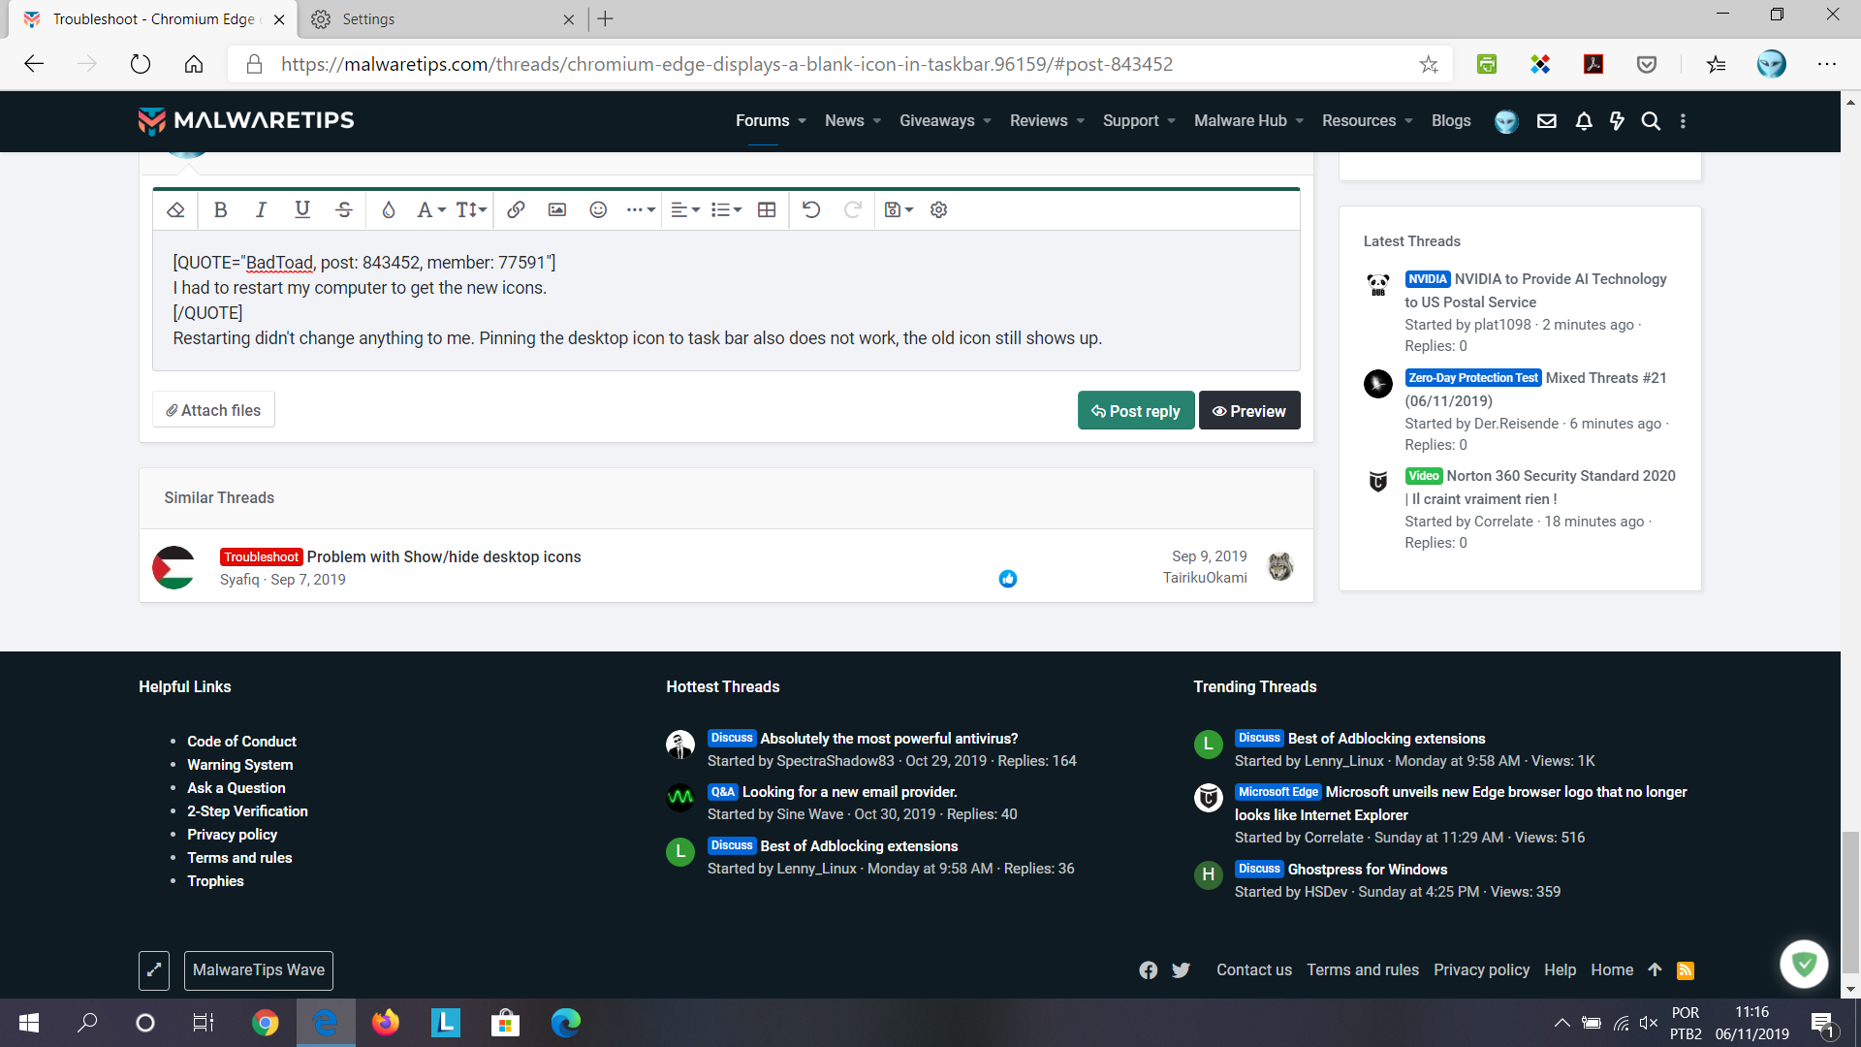Viewport: 1861px width, 1047px height.
Task: Open the site search magnifier icon
Action: pos(1651,121)
